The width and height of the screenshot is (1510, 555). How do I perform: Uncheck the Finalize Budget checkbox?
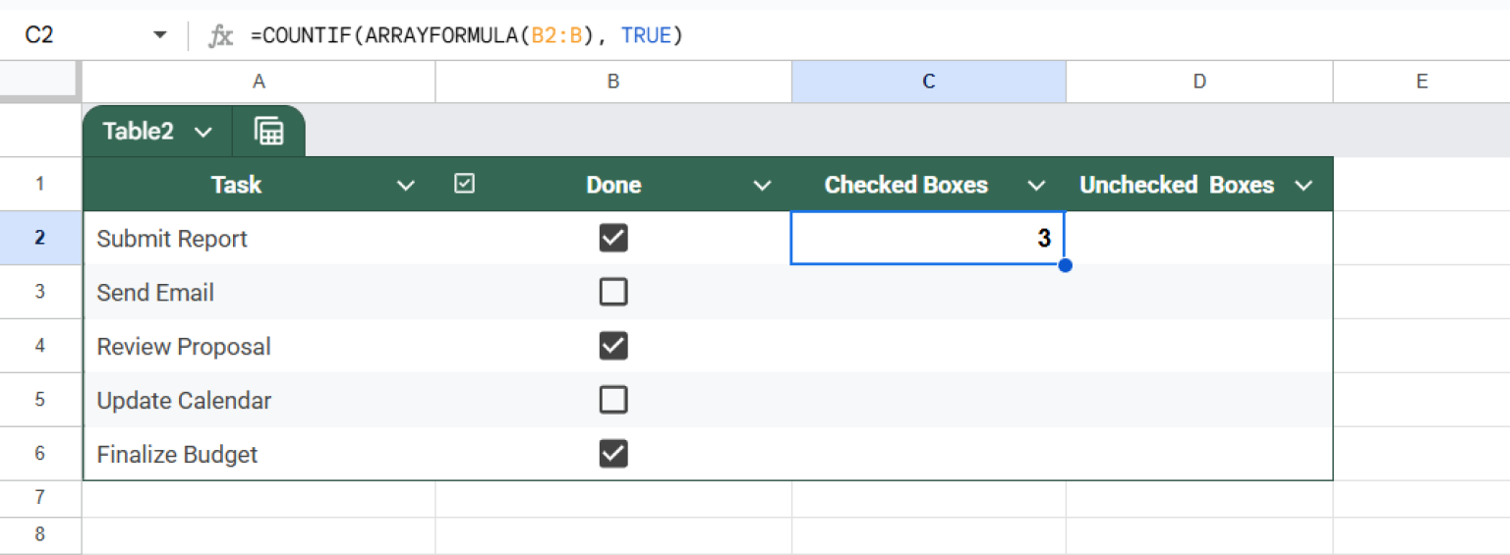point(613,454)
